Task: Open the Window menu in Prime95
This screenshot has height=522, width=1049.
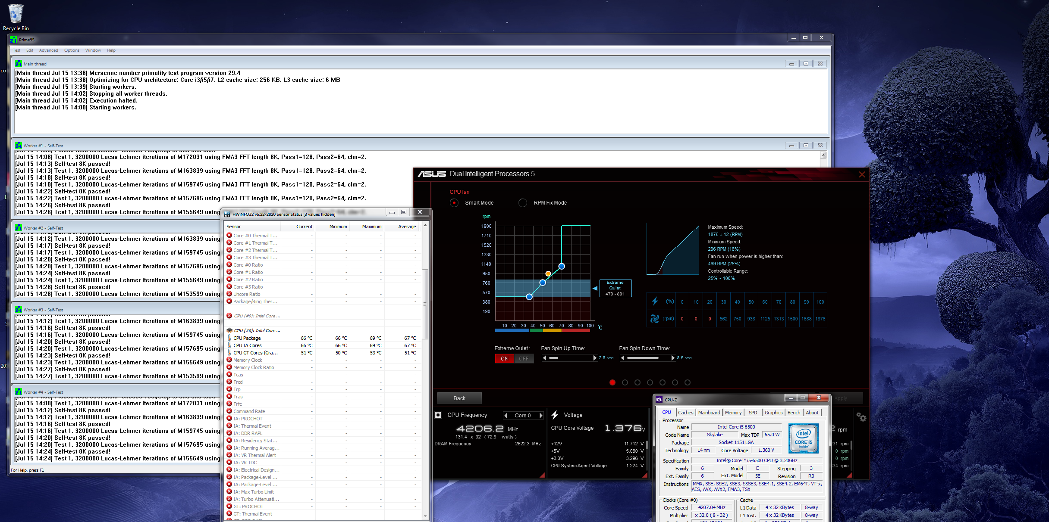Action: [93, 50]
